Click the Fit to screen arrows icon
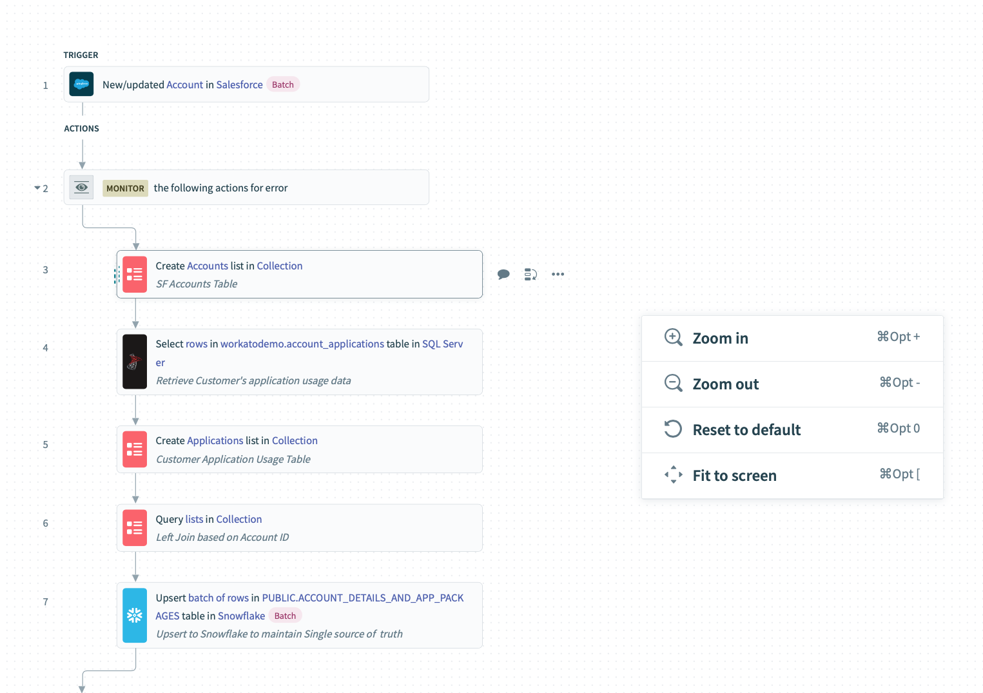The width and height of the screenshot is (983, 693). click(x=673, y=474)
